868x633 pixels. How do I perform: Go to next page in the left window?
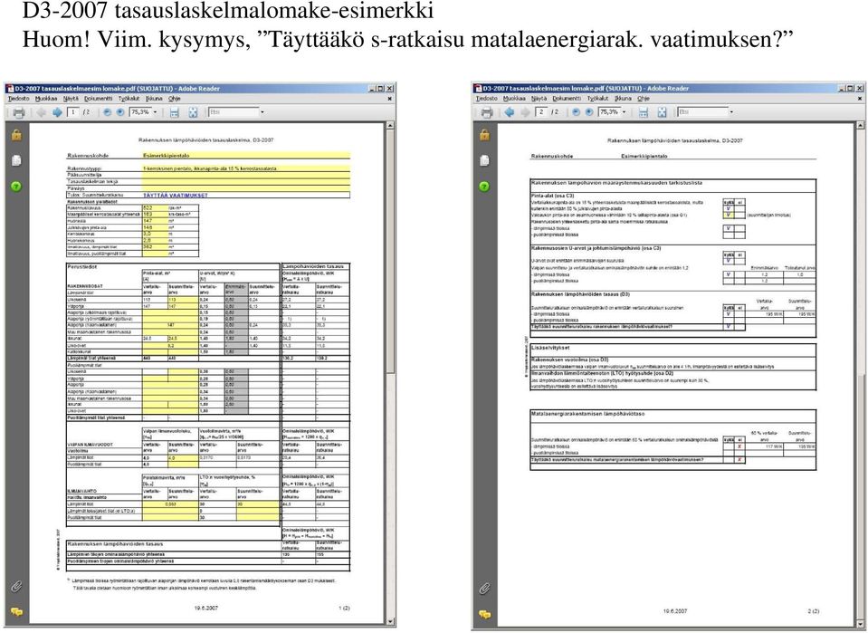[x=57, y=112]
